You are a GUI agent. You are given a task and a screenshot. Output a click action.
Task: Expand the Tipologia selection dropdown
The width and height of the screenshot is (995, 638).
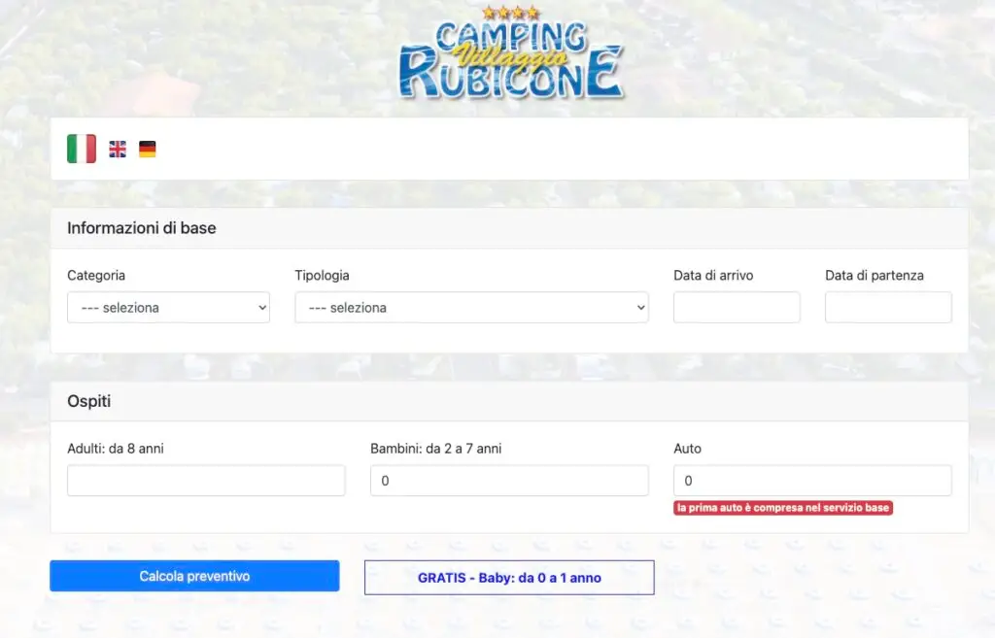471,308
